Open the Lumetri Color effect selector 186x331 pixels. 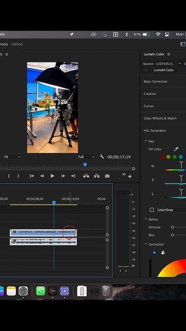tap(169, 70)
